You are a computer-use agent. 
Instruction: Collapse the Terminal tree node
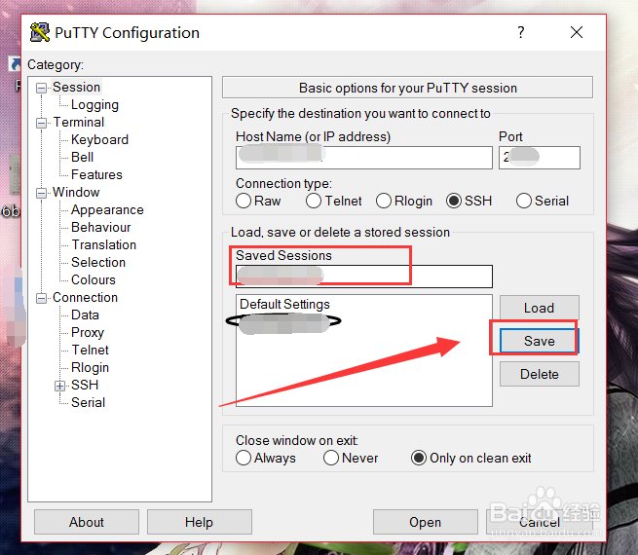(x=41, y=123)
